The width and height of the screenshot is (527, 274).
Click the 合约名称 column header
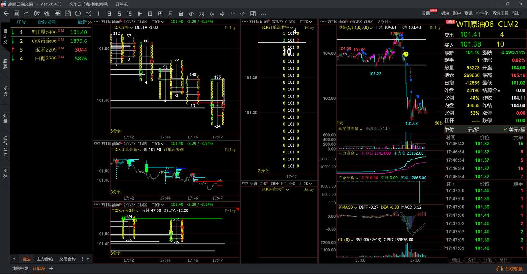click(47, 22)
